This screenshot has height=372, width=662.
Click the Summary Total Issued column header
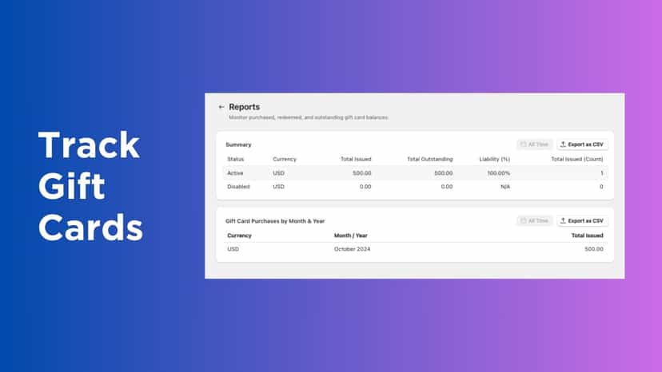click(x=356, y=160)
